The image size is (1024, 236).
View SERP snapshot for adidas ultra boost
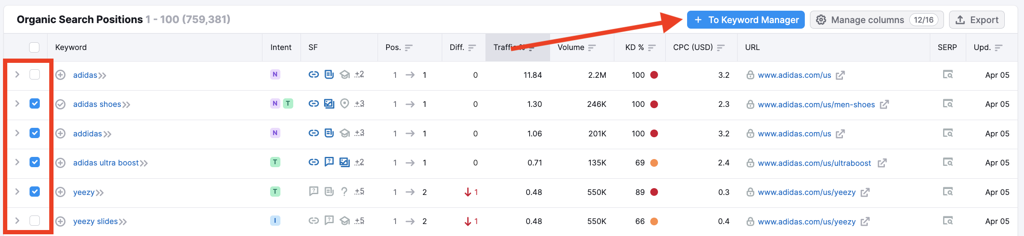point(948,162)
